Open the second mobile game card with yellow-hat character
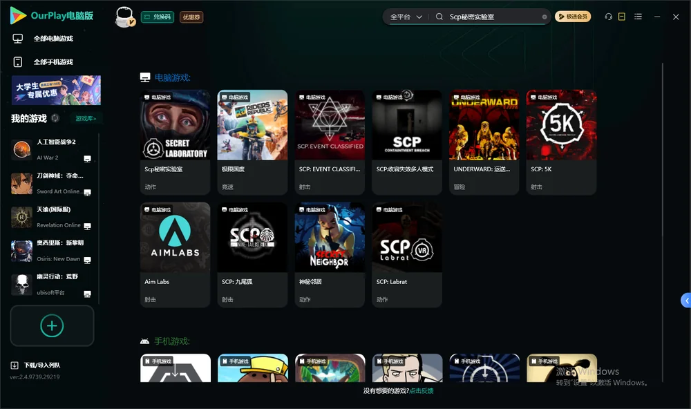 (252, 368)
